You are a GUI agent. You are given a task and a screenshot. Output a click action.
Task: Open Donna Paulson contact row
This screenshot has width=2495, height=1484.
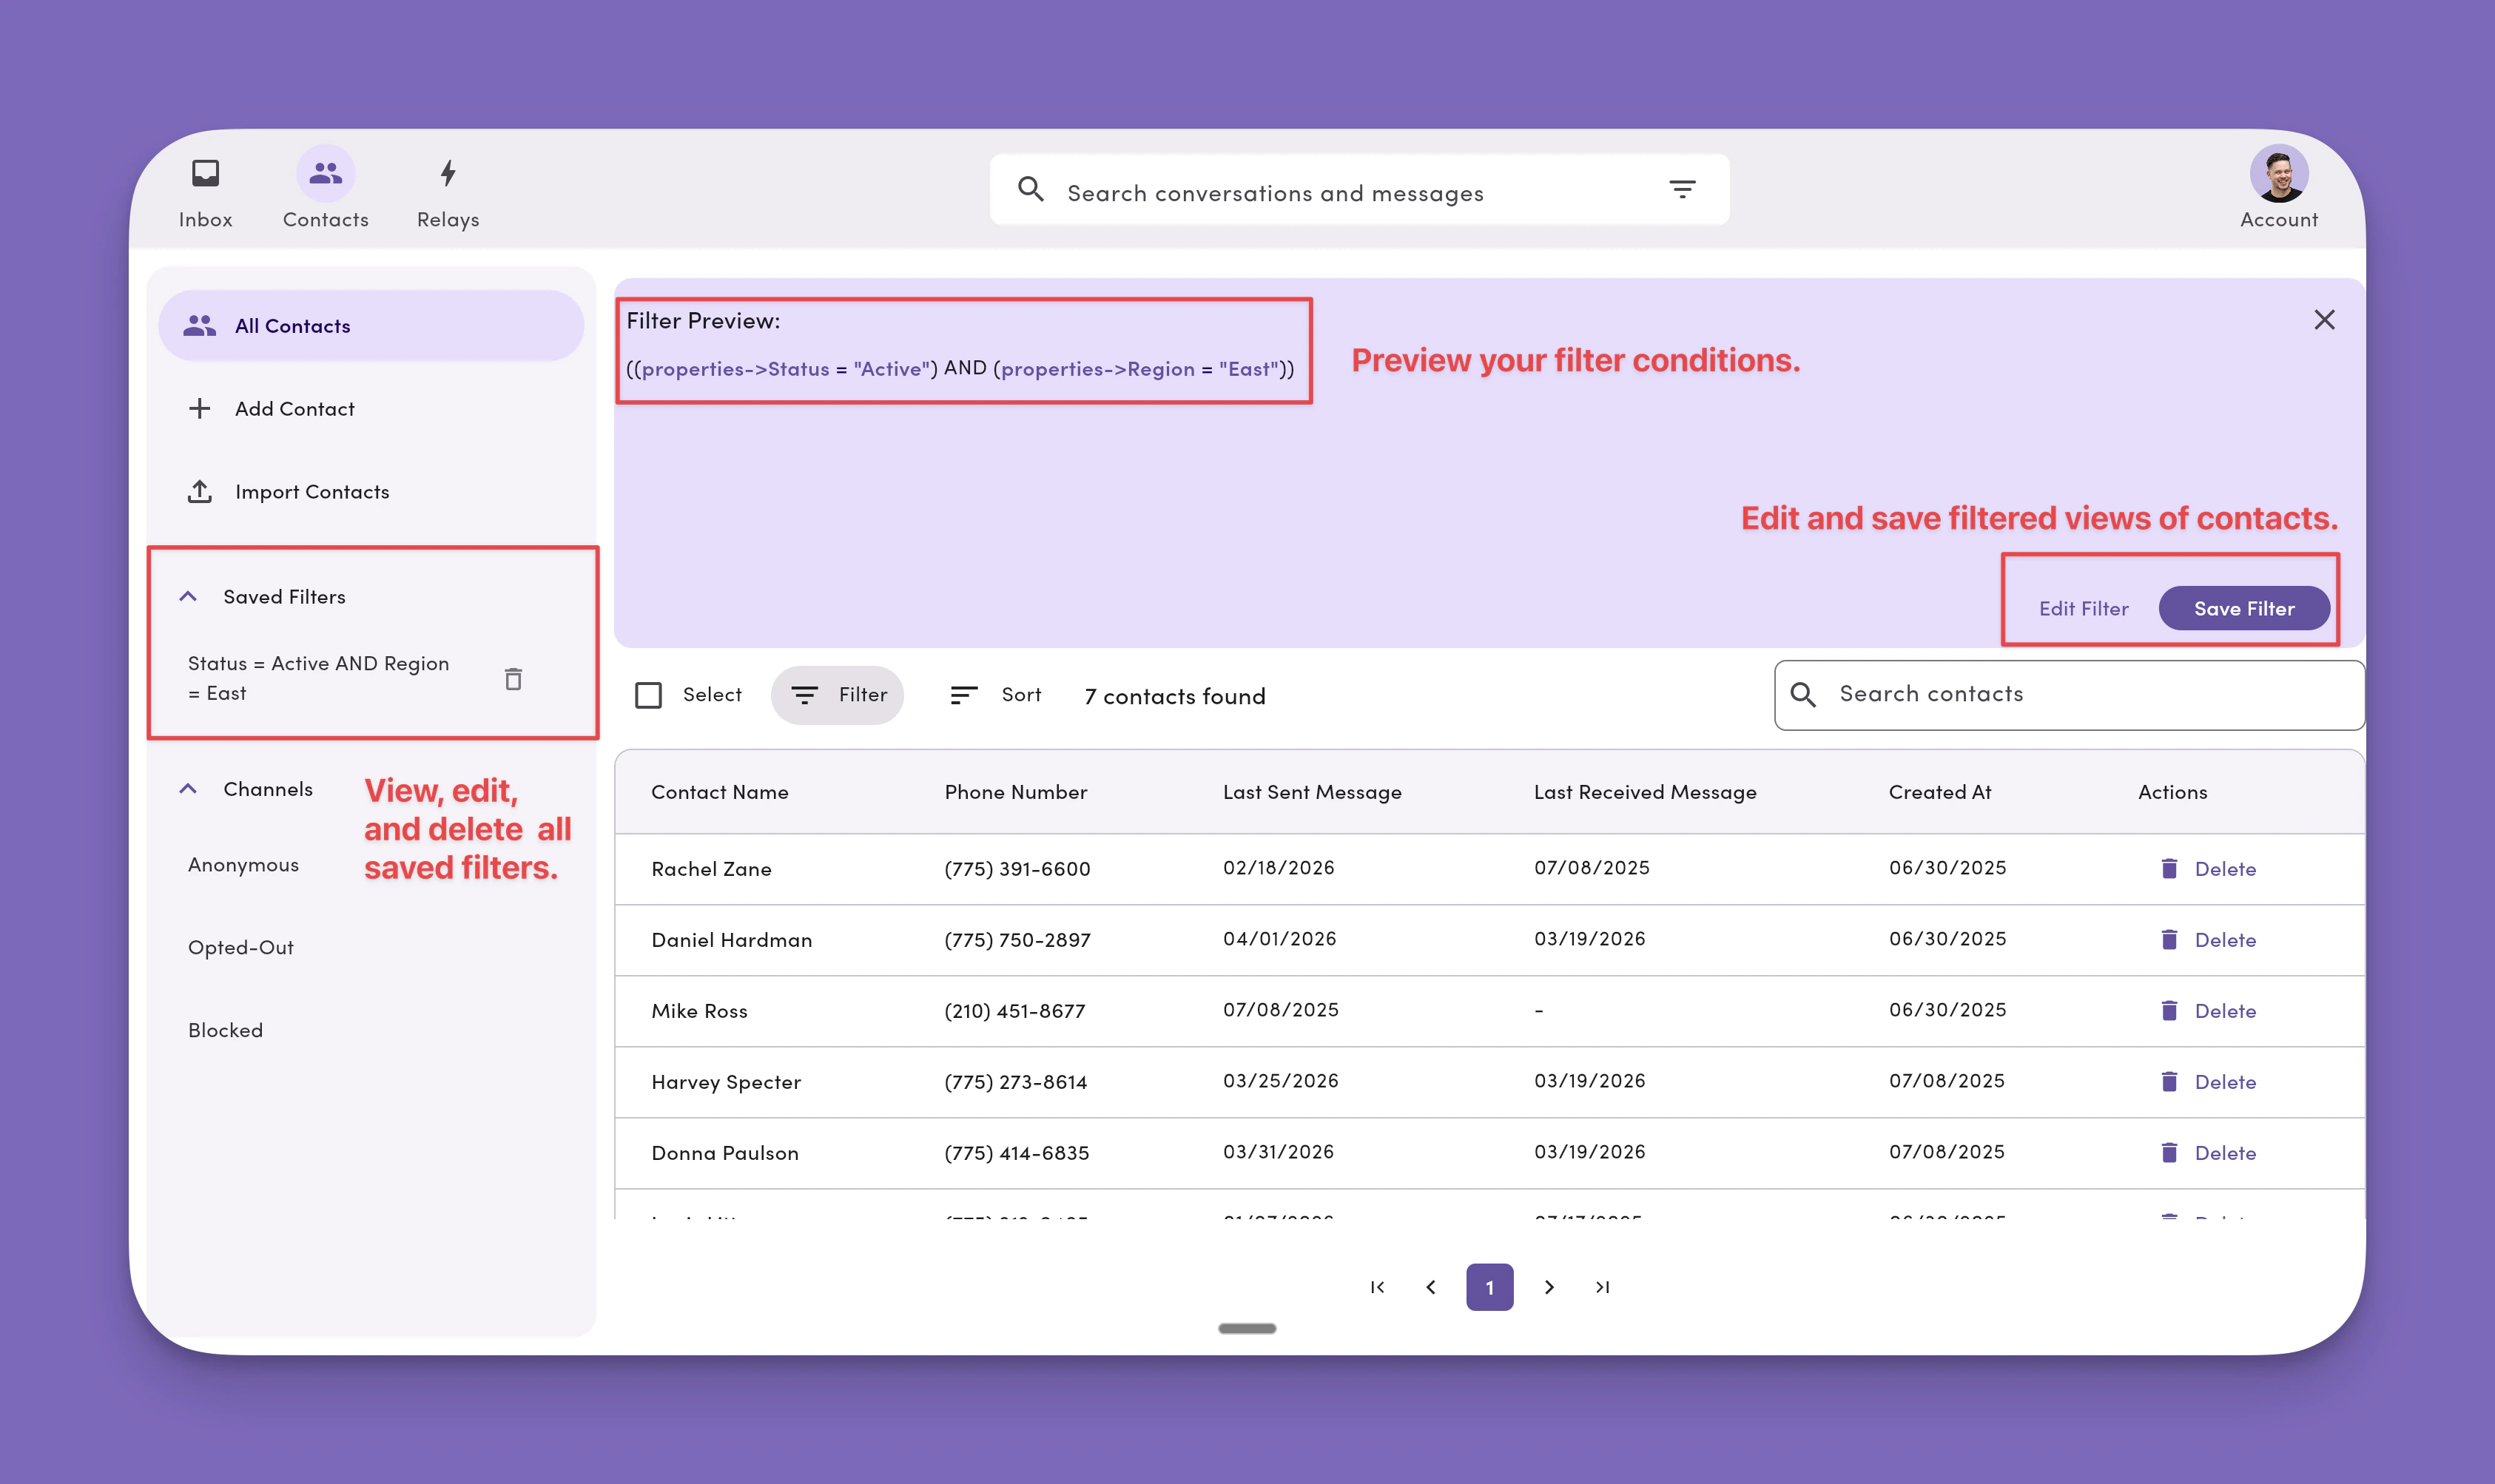[x=1489, y=1153]
